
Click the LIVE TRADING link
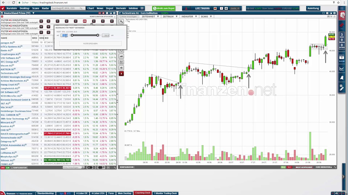click(202, 8)
